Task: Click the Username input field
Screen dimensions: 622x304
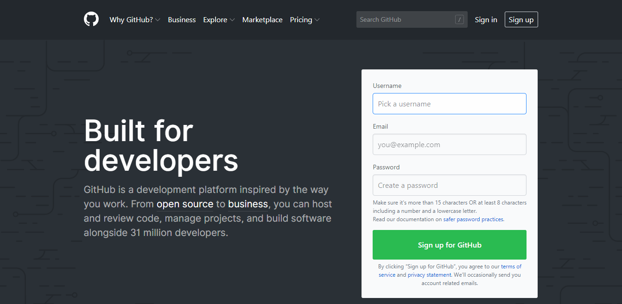Action: pyautogui.click(x=449, y=104)
